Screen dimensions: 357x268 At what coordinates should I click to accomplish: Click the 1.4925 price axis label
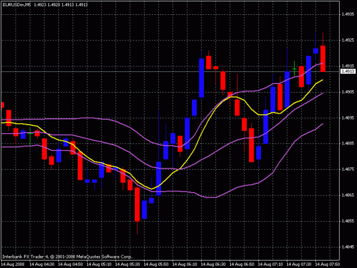(x=348, y=40)
